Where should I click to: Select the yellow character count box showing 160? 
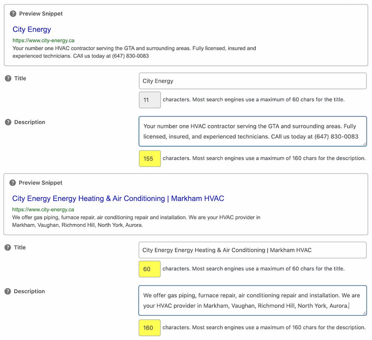click(150, 328)
